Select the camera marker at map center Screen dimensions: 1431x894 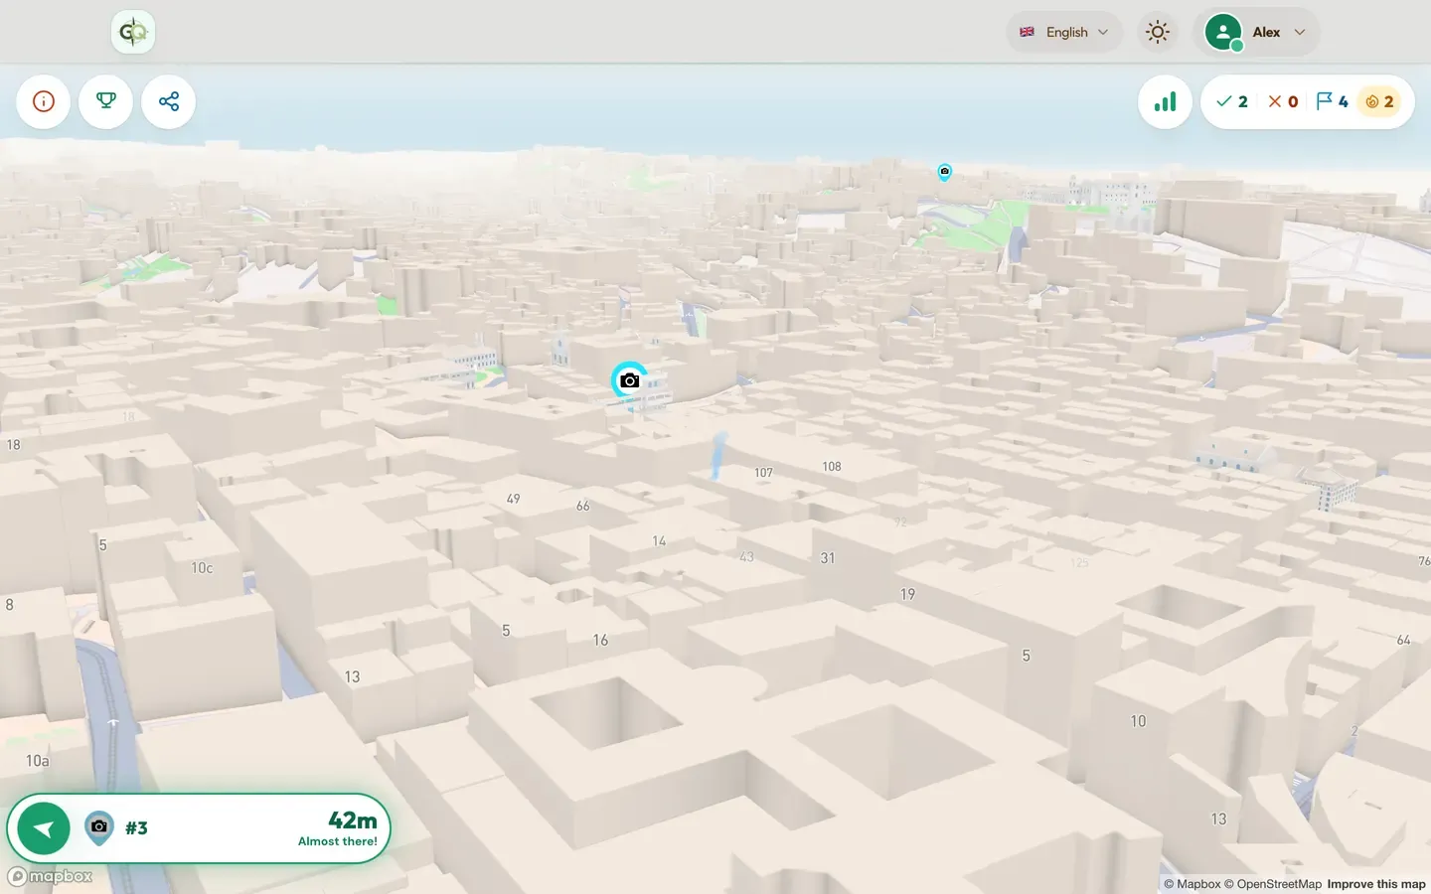click(x=629, y=380)
